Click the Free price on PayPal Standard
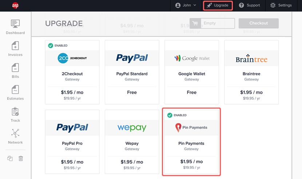Image resolution: width=302 pixels, height=179 pixels. (x=132, y=92)
